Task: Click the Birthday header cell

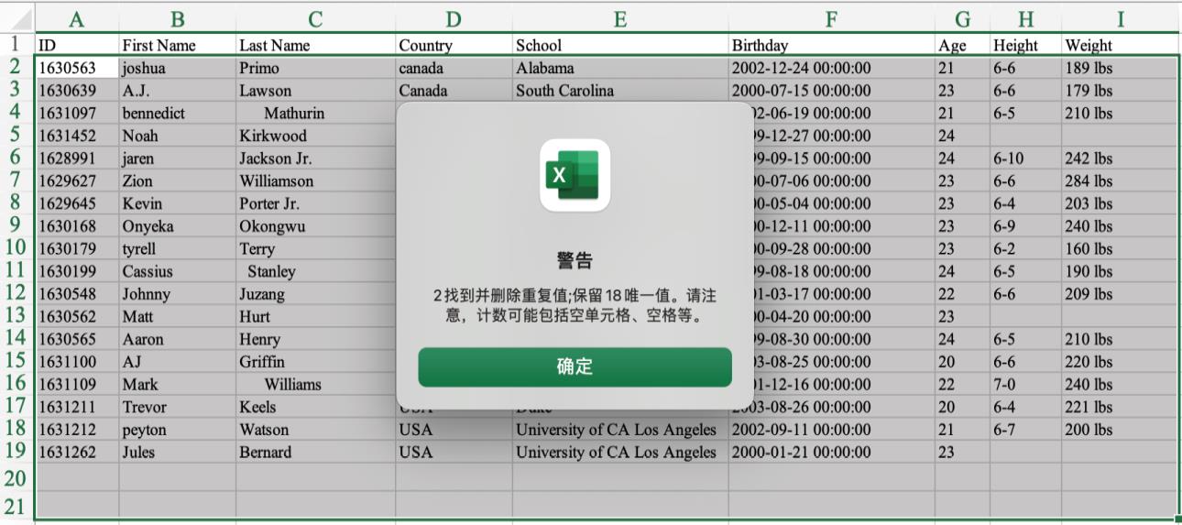Action: click(831, 45)
